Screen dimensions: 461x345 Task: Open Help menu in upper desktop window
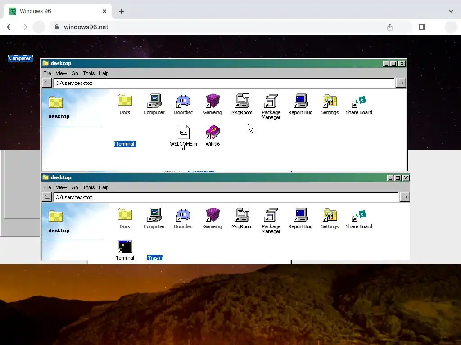point(104,73)
